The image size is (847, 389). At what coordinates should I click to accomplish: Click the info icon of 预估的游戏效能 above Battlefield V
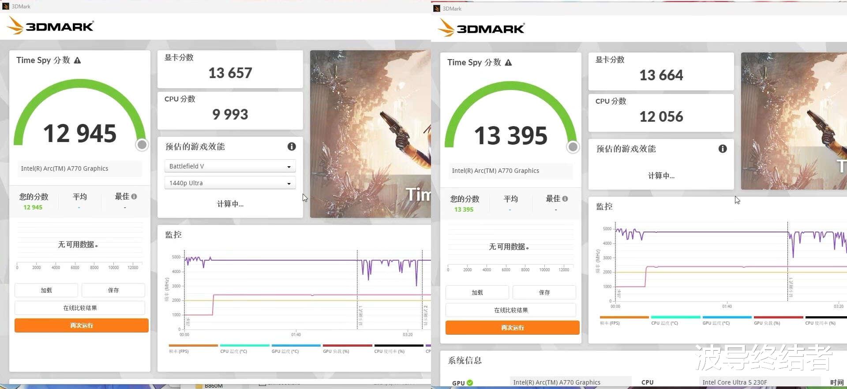pos(292,146)
